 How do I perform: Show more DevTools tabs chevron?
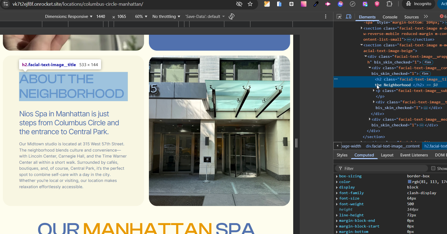pyautogui.click(x=426, y=17)
